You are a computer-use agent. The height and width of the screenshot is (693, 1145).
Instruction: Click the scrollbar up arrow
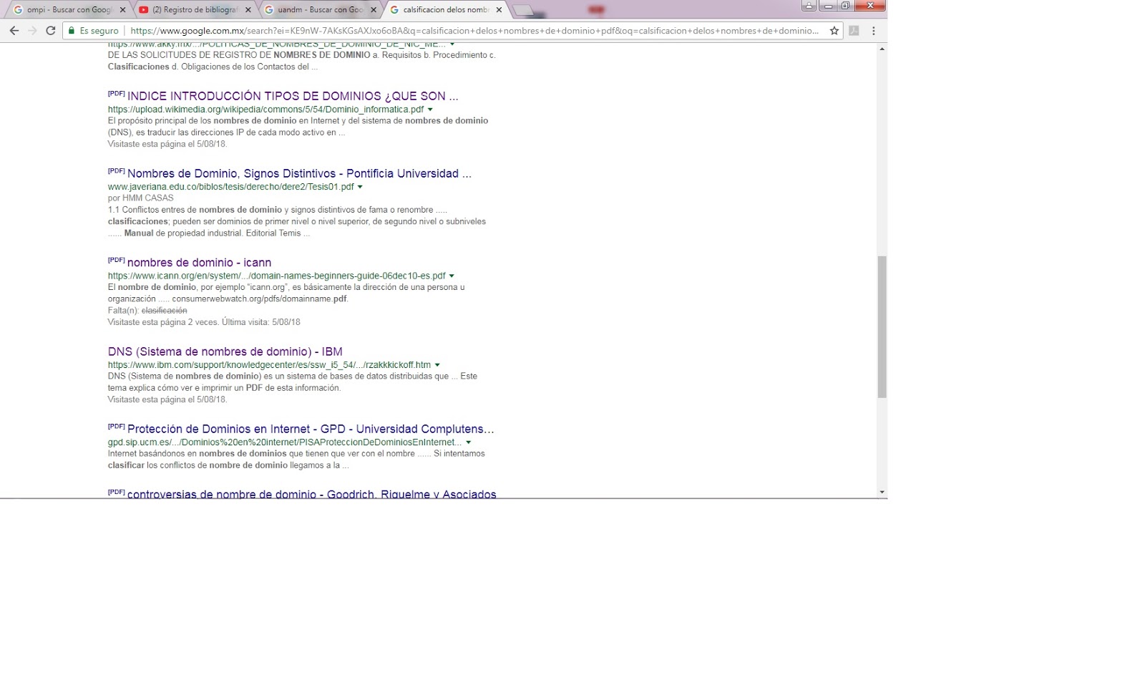click(x=882, y=49)
